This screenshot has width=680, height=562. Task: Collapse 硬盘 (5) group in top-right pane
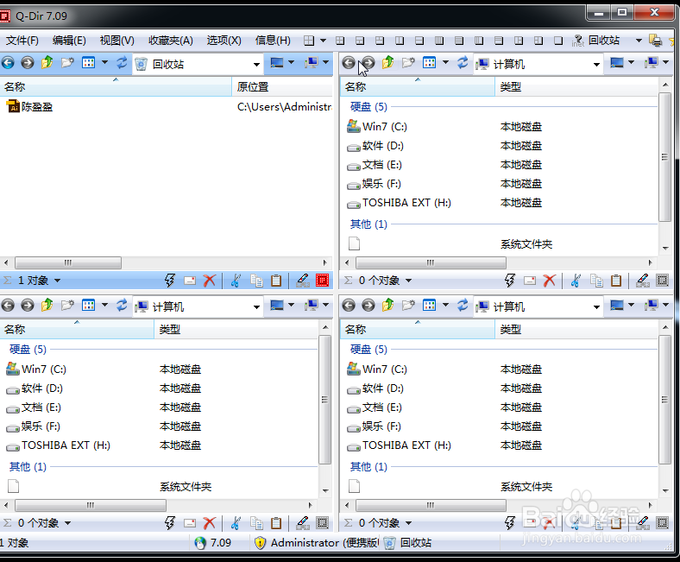(x=368, y=107)
